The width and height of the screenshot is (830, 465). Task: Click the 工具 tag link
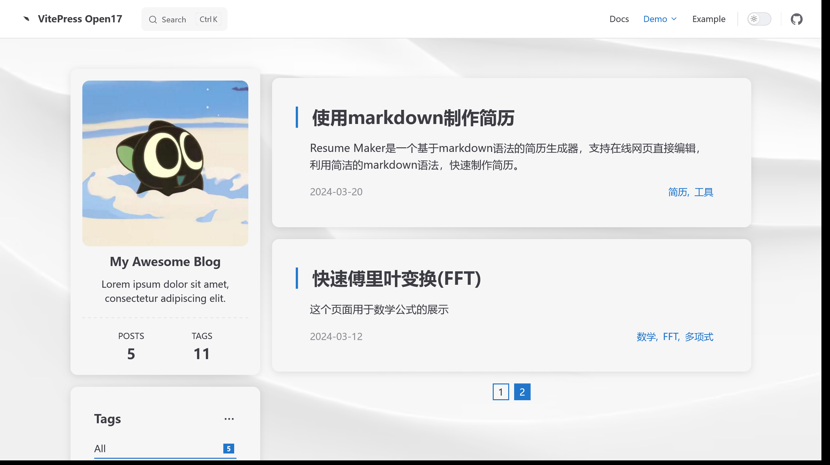[704, 192]
